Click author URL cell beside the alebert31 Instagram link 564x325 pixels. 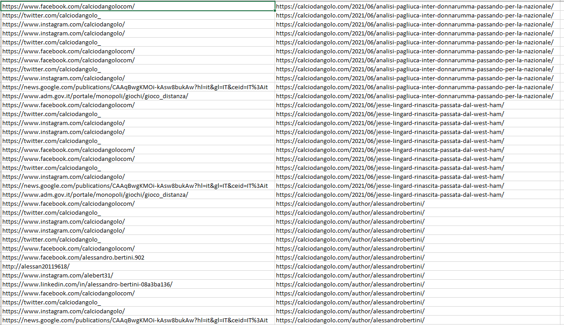click(350, 275)
